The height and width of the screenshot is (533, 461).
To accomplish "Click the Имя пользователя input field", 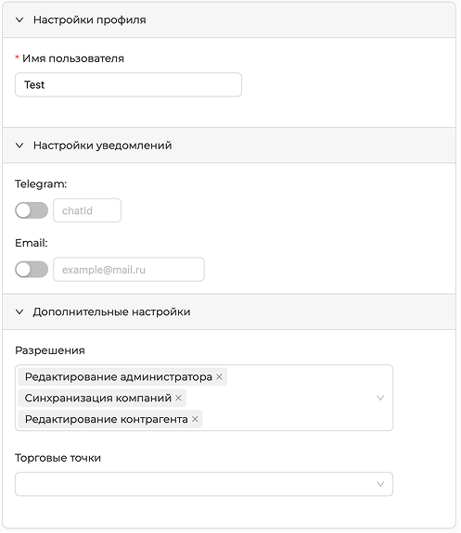I will coord(128,84).
